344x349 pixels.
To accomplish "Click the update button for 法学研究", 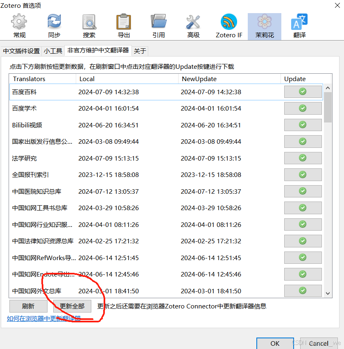I will pos(303,158).
